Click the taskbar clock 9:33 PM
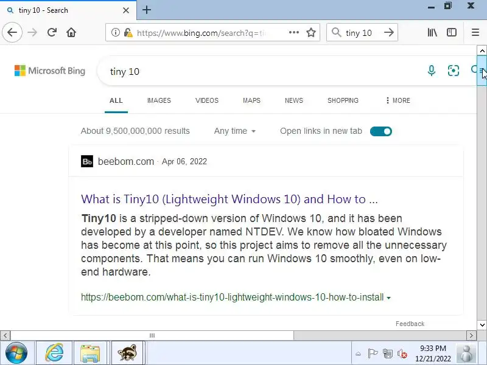This screenshot has width=487, height=365. point(433,348)
